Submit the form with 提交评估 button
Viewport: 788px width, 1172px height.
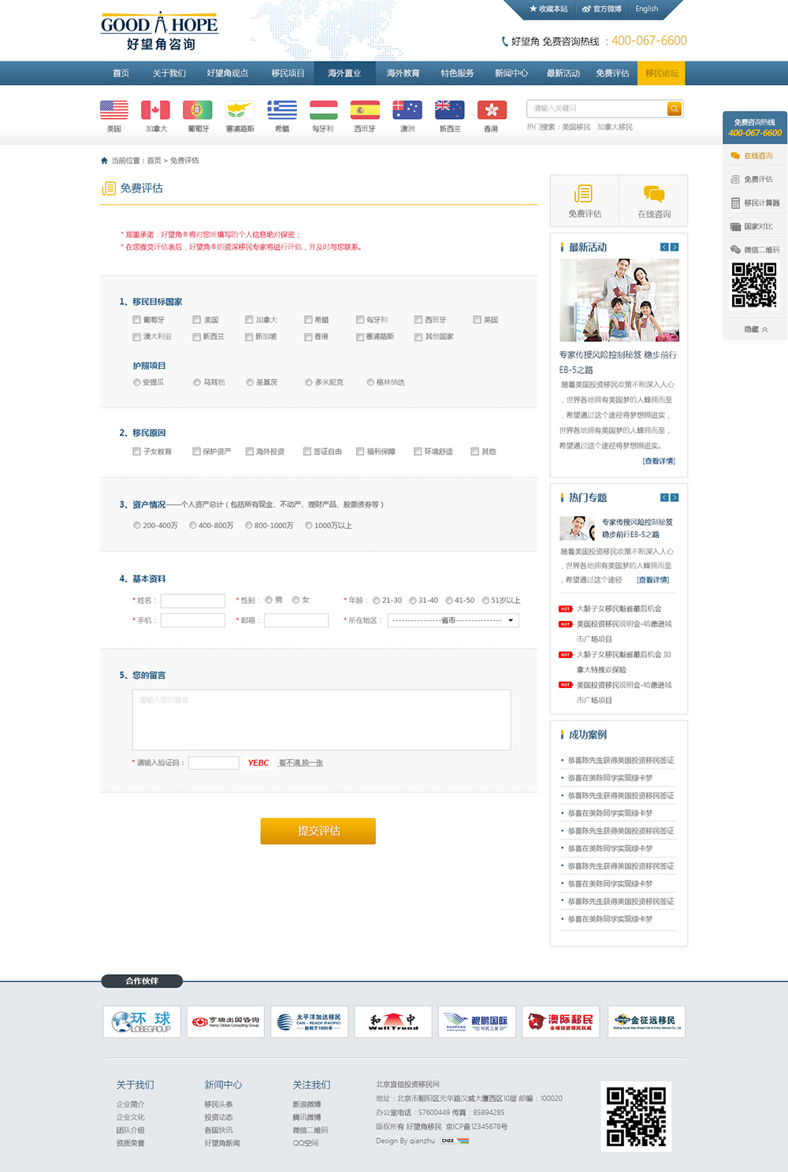tap(318, 832)
